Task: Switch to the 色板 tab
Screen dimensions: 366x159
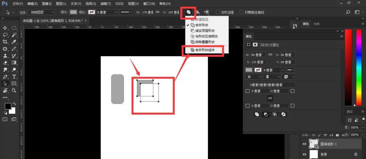Action: (x=316, y=24)
